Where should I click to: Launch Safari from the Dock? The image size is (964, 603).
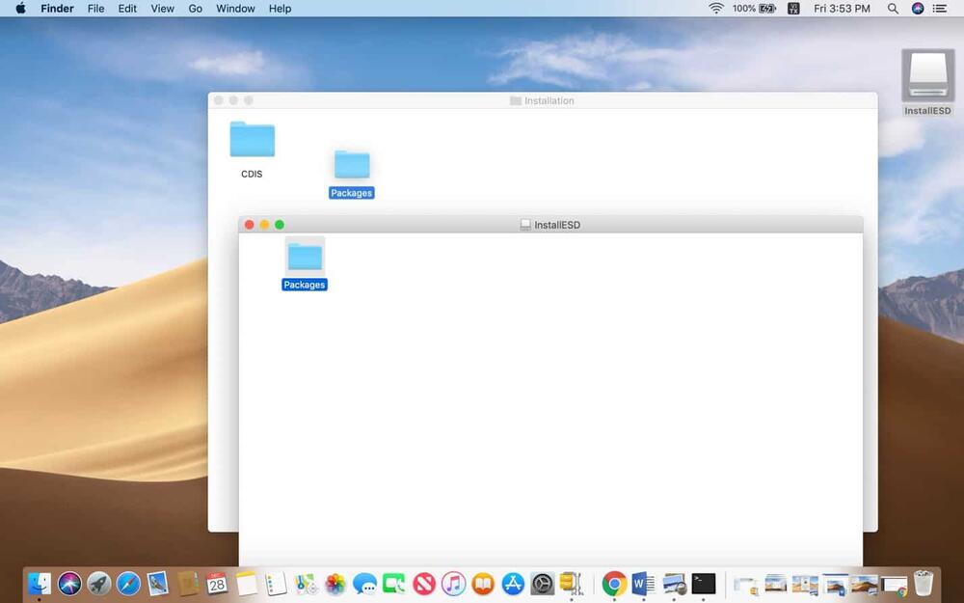point(128,584)
